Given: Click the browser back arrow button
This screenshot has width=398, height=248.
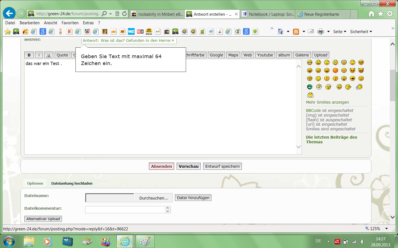Looking at the screenshot, I should [x=9, y=14].
